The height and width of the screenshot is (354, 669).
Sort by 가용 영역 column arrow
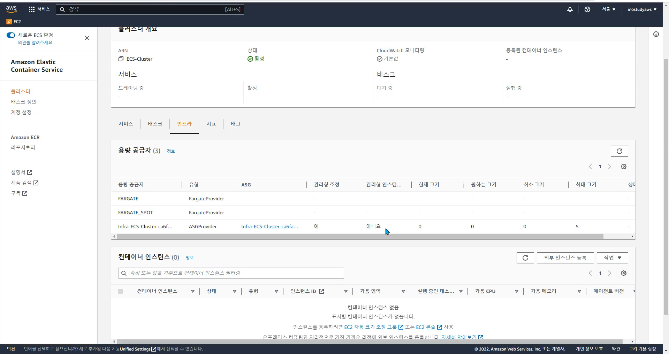coord(403,291)
